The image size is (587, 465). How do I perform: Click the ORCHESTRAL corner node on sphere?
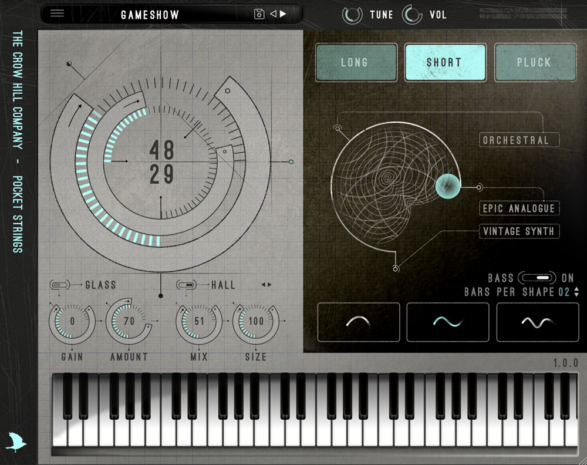338,129
